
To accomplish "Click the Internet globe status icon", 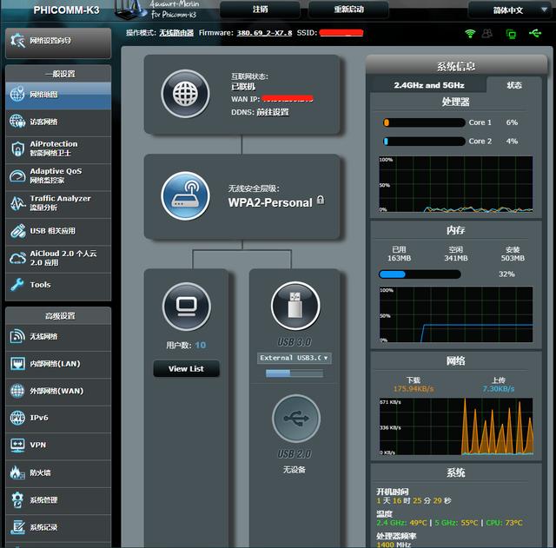I will point(185,95).
